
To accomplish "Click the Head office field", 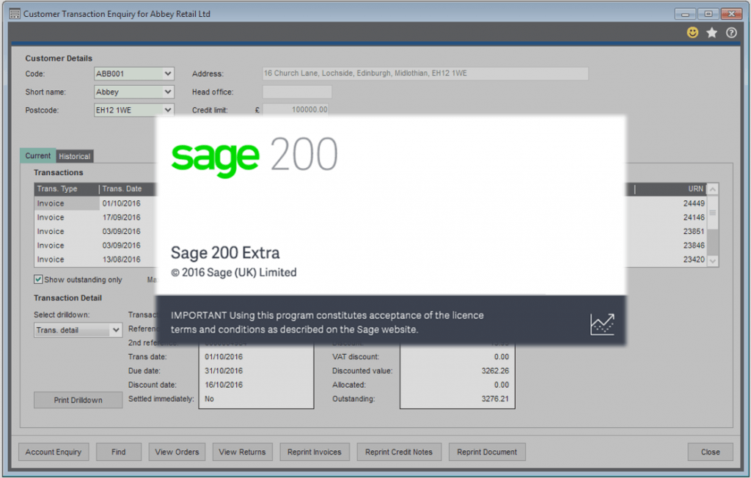I will coord(297,92).
